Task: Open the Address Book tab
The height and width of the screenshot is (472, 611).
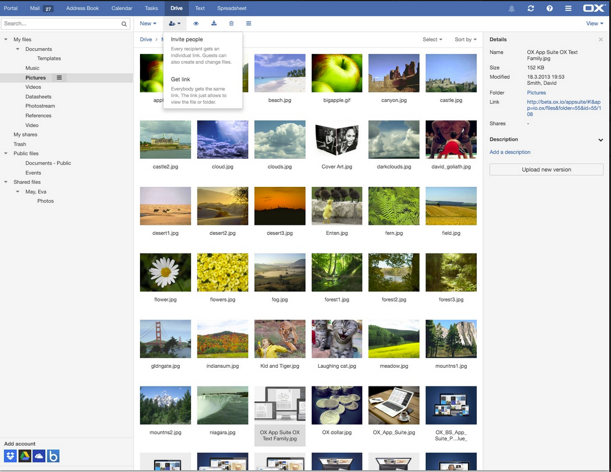Action: coord(83,8)
